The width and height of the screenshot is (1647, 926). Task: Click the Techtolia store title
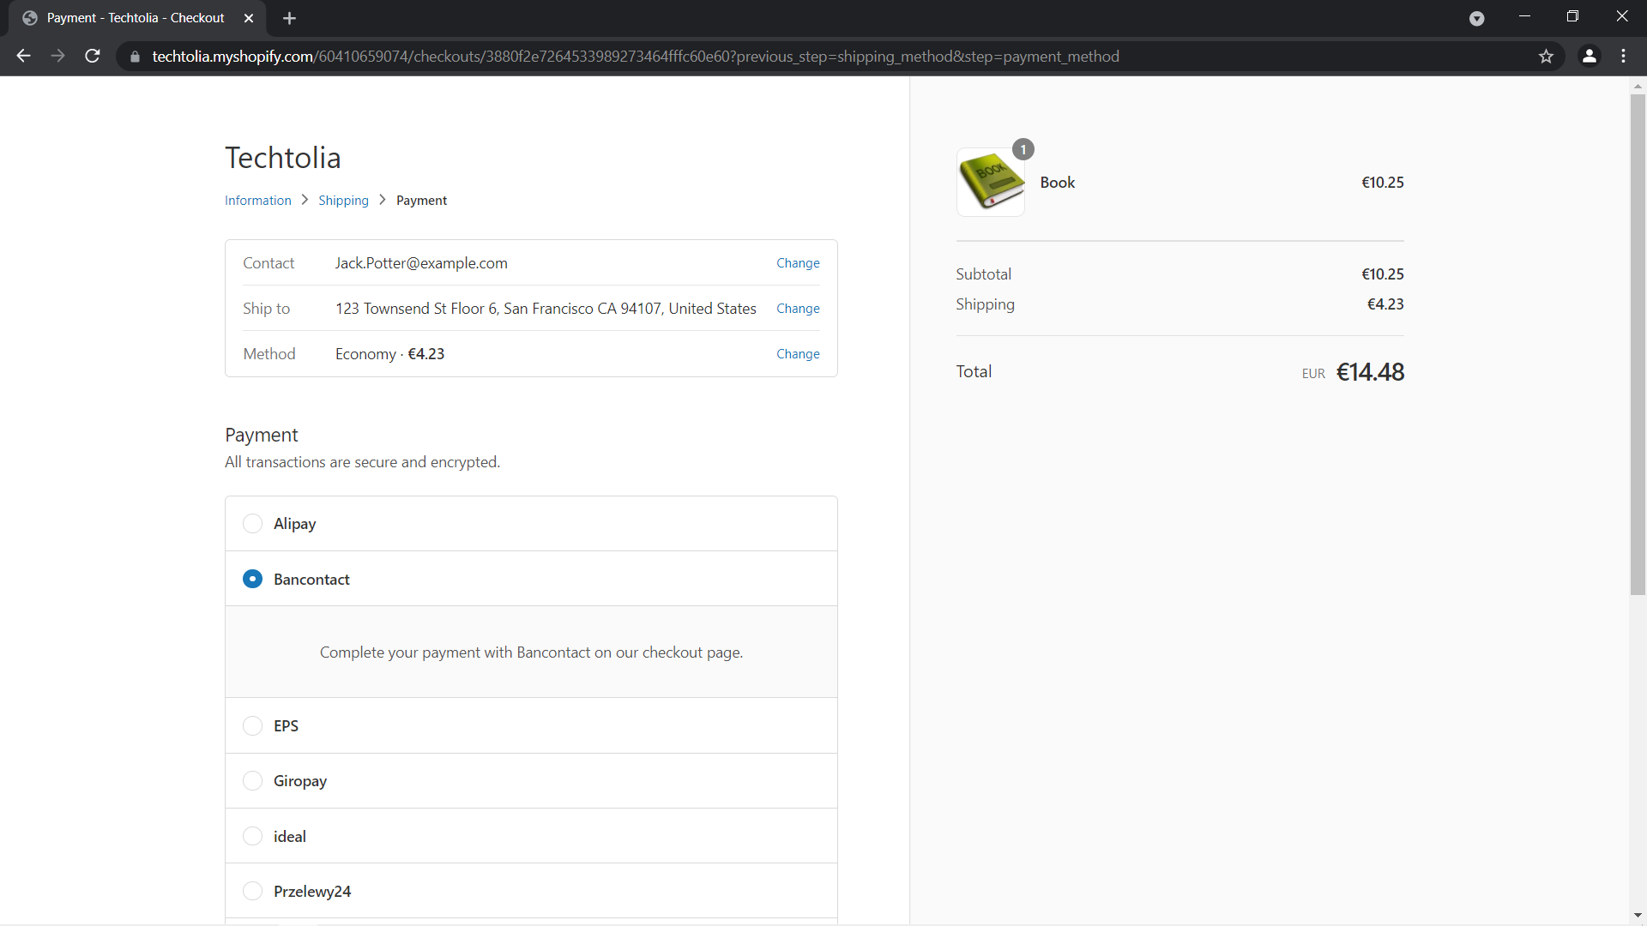pos(283,158)
